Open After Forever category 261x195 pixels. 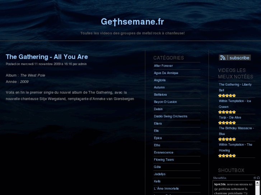(x=163, y=66)
